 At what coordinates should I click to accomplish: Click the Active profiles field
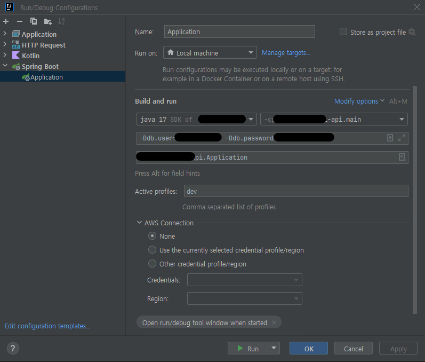(296, 191)
